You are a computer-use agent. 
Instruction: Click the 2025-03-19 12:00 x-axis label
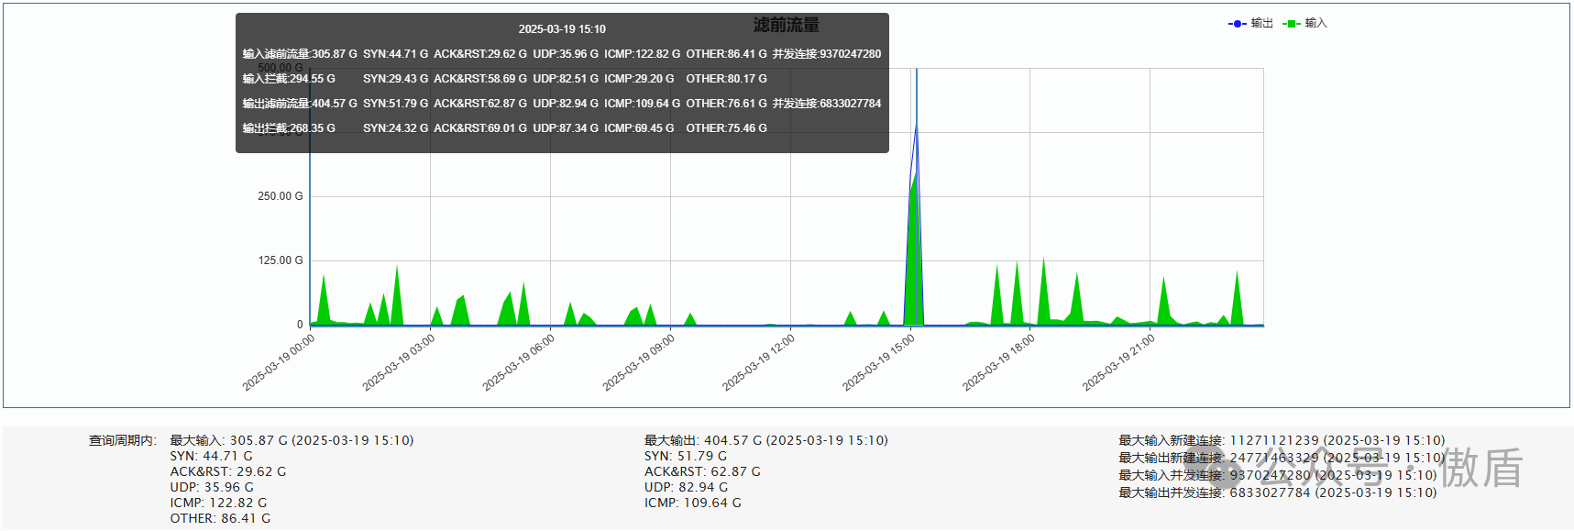tap(759, 363)
